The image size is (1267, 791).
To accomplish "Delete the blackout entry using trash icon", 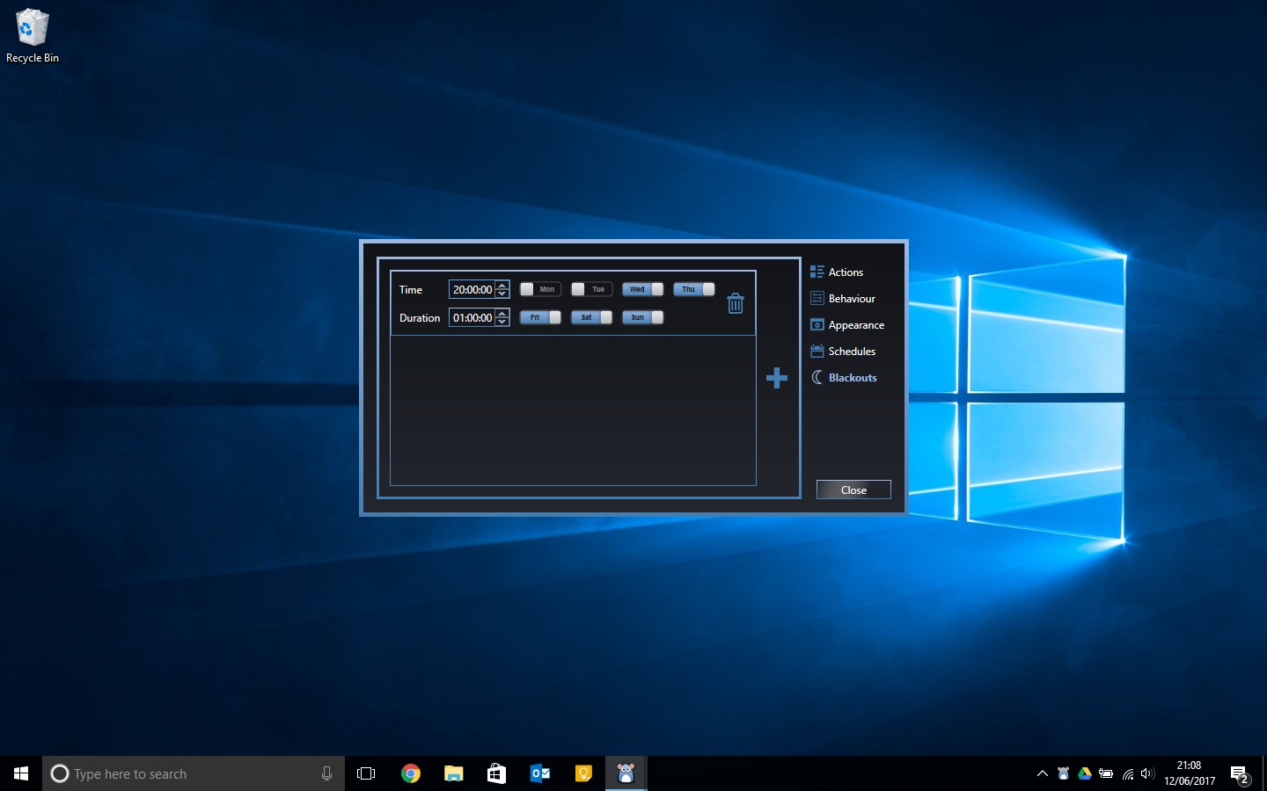I will [736, 302].
